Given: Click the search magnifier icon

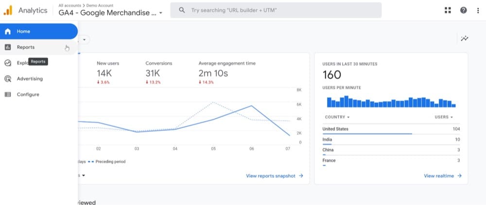Looking at the screenshot, I should [182, 10].
